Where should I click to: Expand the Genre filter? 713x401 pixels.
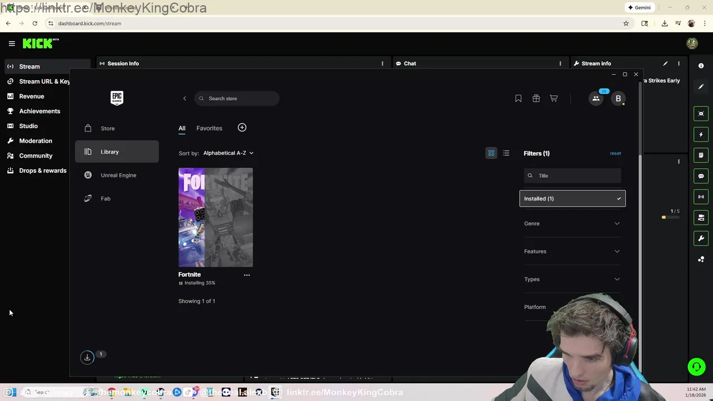(572, 223)
